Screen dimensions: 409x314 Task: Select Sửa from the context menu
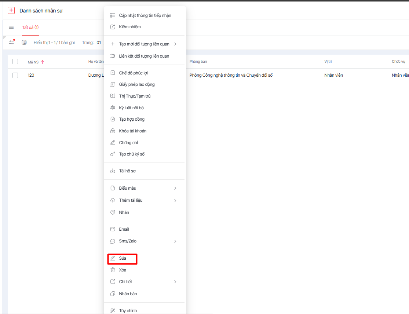pos(123,258)
